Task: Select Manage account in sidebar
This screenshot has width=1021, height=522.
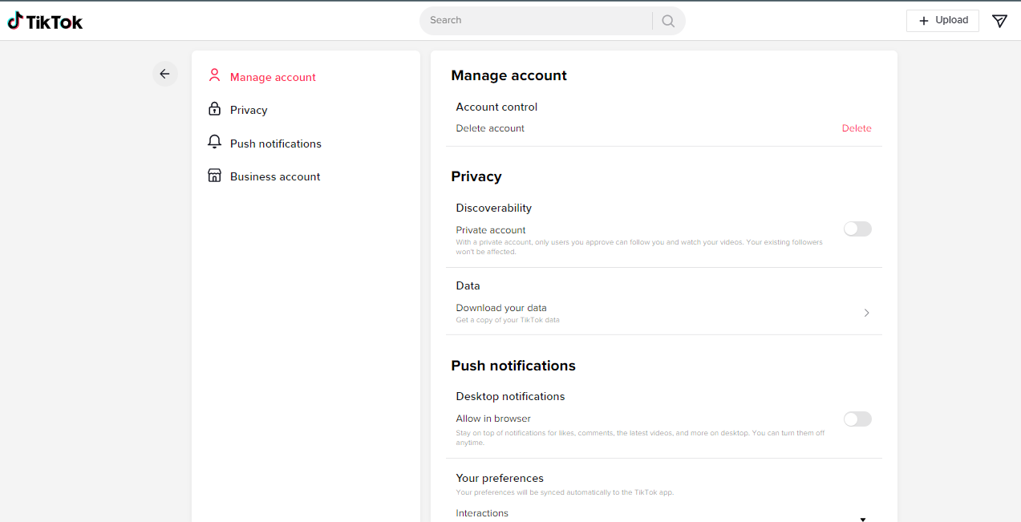Action: point(273,77)
